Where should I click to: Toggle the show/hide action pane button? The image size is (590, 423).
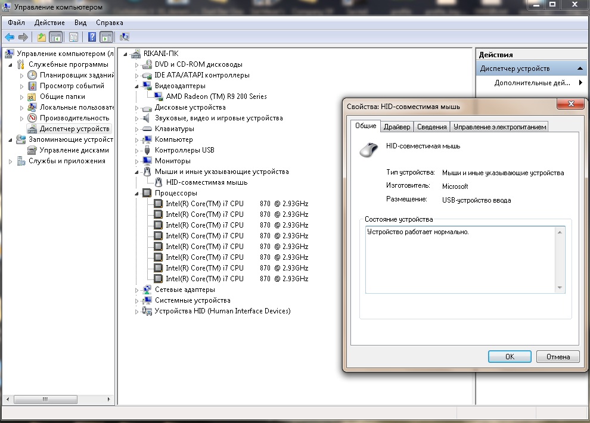click(106, 37)
